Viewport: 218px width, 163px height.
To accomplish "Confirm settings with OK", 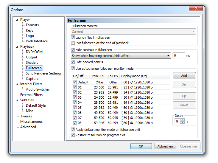I will 141,146.
